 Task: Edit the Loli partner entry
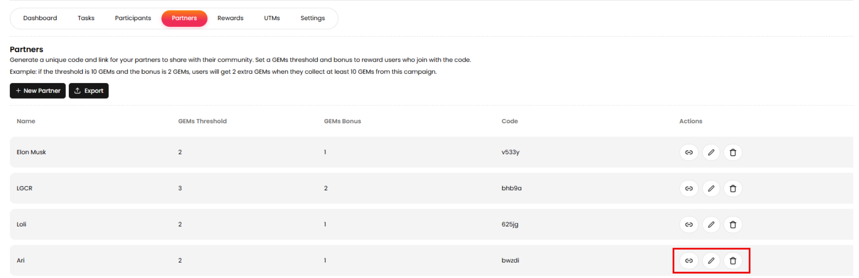[711, 225]
